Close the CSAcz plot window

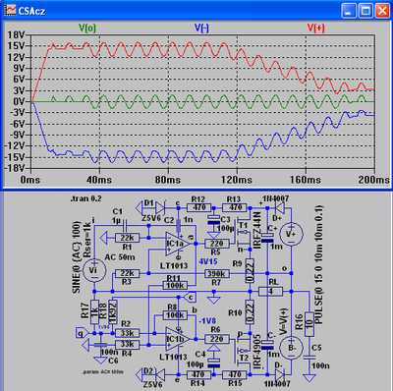[x=382, y=11]
